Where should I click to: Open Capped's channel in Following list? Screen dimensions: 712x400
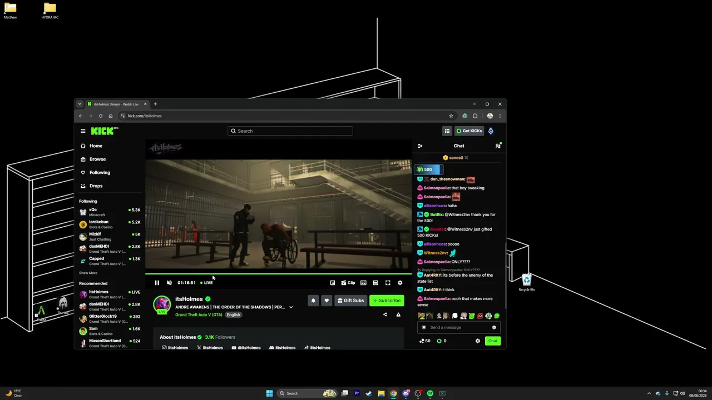(110, 261)
